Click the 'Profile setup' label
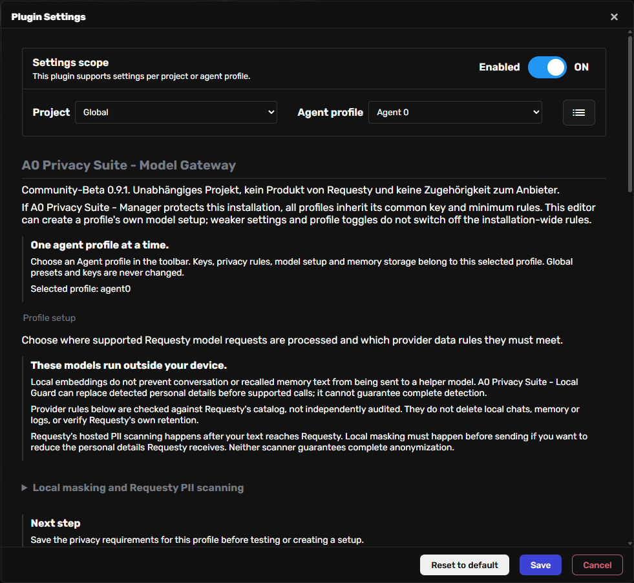The width and height of the screenshot is (634, 583). pos(49,318)
